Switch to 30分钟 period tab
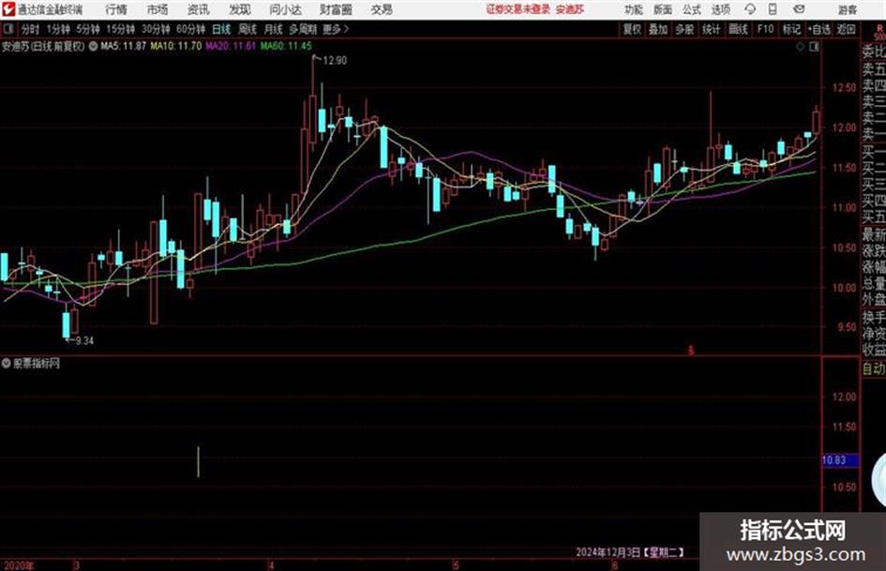This screenshot has height=571, width=886. 156,29
